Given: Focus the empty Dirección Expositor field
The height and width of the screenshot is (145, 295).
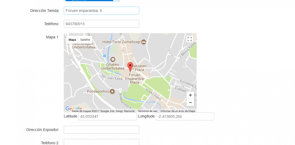Looking at the screenshot, I should (101, 130).
